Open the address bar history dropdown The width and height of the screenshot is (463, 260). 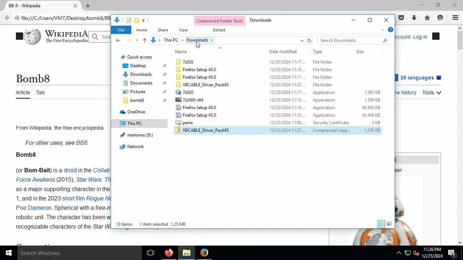[302, 40]
